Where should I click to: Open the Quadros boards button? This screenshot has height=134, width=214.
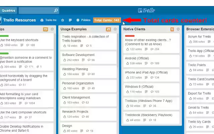coord(8,10)
